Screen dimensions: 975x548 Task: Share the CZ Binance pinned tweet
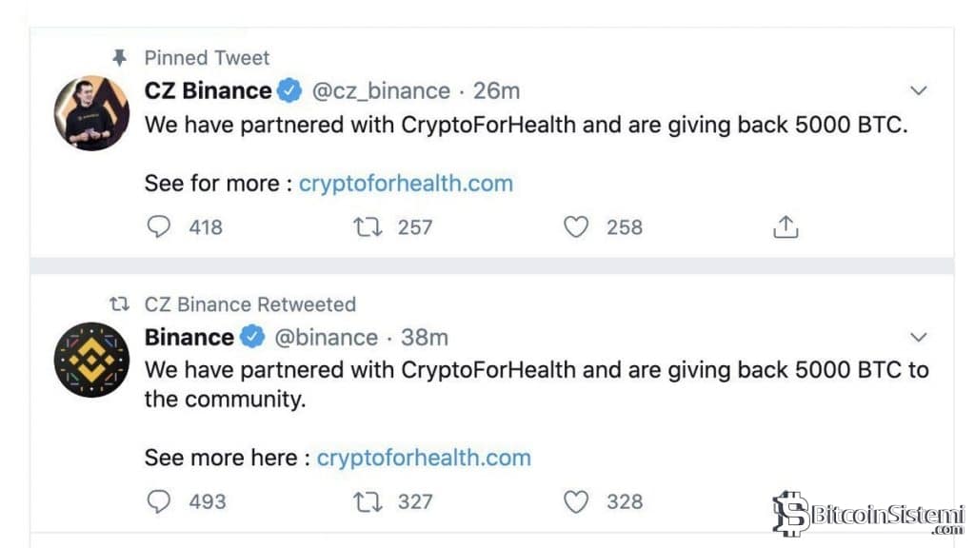[785, 227]
